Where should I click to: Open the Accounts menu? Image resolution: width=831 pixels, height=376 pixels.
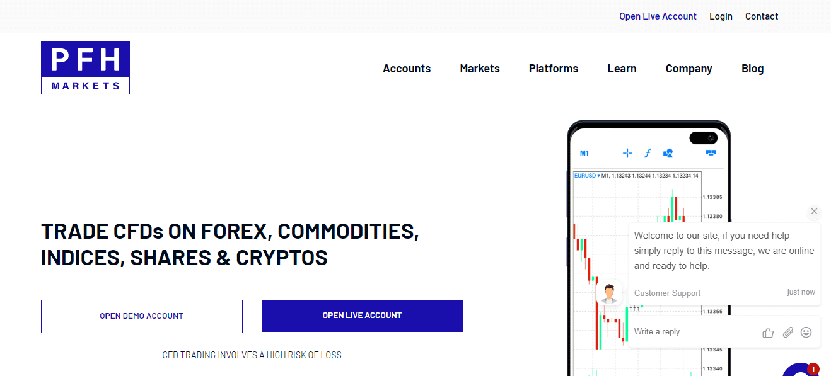407,69
